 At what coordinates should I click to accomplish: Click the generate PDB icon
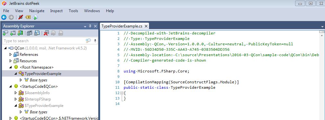click(61, 33)
